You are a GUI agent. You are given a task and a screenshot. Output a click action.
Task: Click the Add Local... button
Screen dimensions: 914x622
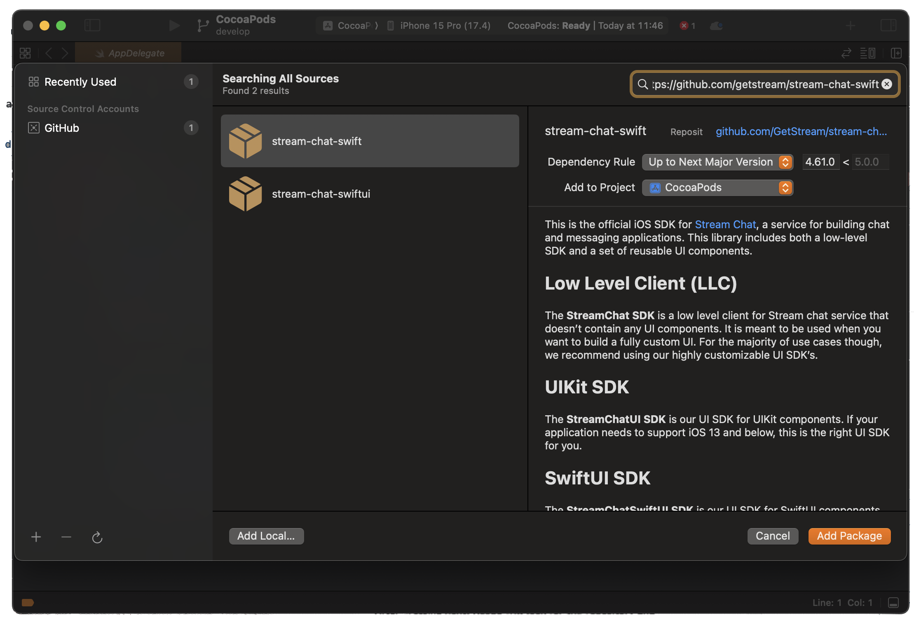click(266, 536)
